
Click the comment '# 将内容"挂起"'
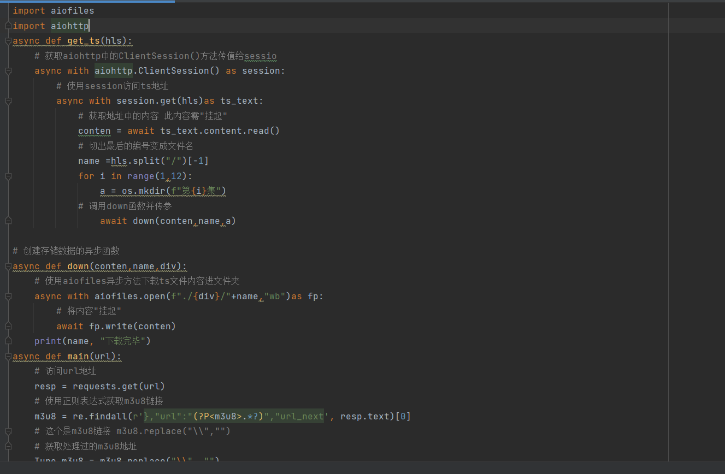coord(89,311)
